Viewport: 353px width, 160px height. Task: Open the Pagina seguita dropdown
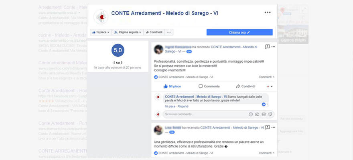(x=128, y=32)
